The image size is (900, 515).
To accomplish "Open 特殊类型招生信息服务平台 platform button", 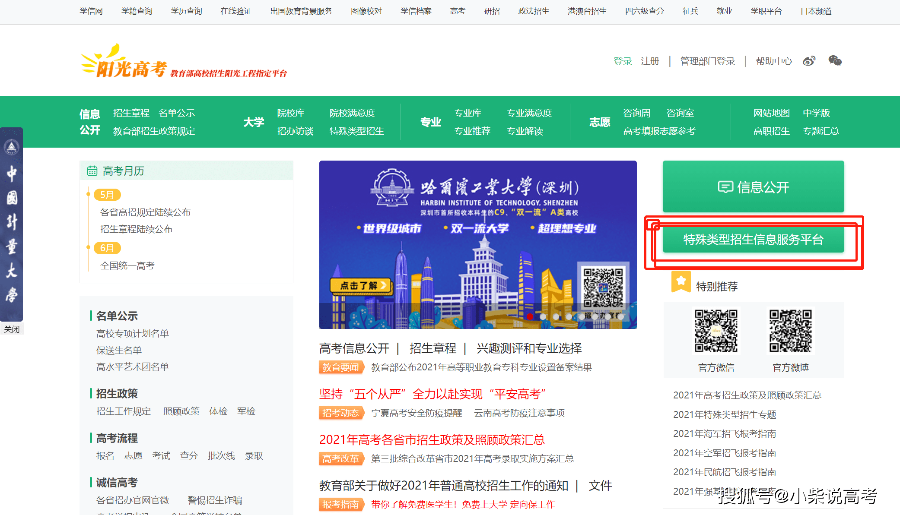I will pyautogui.click(x=753, y=240).
